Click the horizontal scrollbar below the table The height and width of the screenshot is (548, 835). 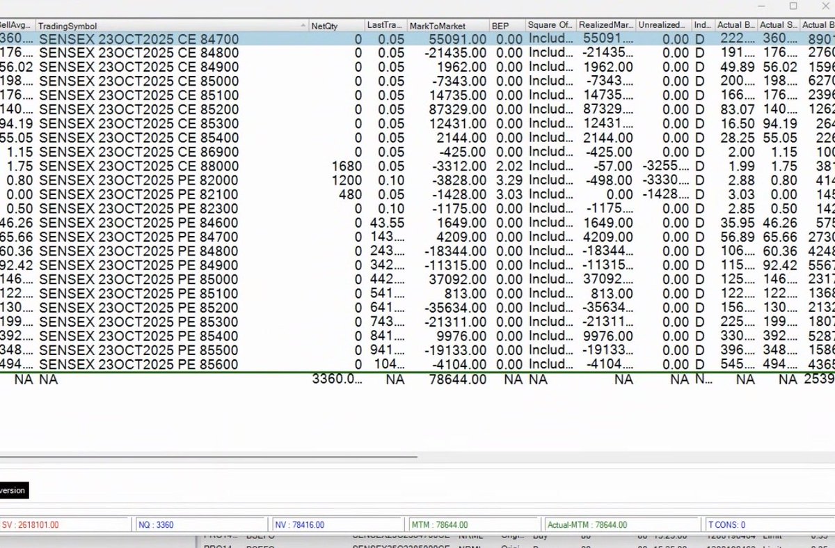[209, 457]
